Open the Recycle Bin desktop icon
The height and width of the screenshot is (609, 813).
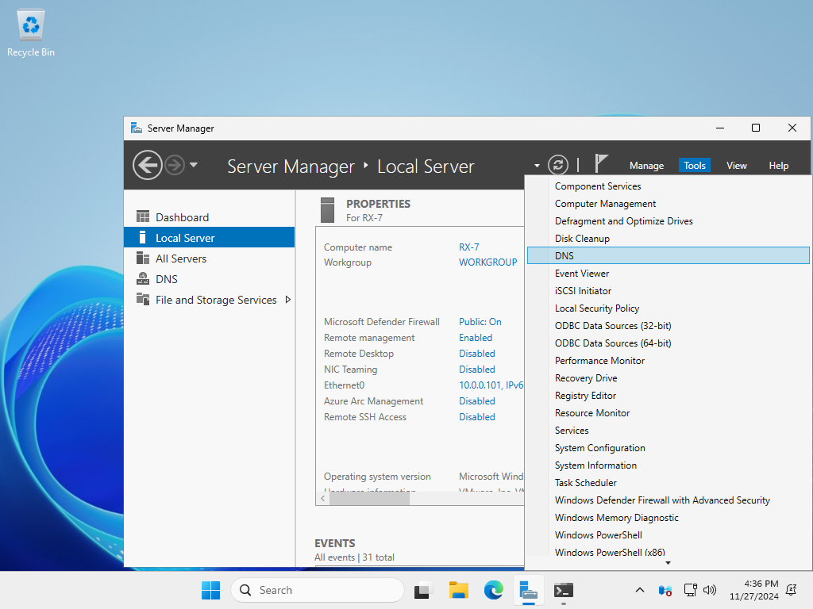(x=31, y=33)
